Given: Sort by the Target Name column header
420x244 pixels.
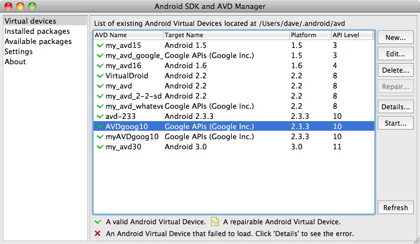Looking at the screenshot, I should 226,35.
